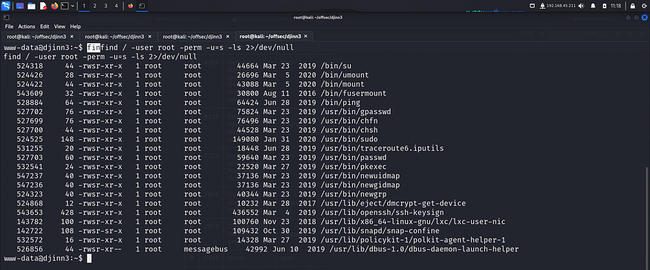Click the /bin/ping path text
The height and width of the screenshot is (270, 650).
340,103
